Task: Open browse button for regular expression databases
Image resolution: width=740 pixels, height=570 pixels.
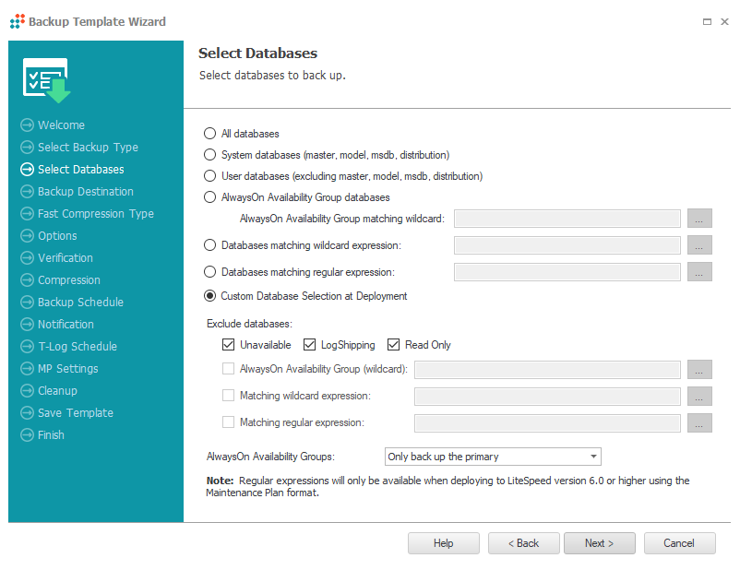Action: click(699, 272)
